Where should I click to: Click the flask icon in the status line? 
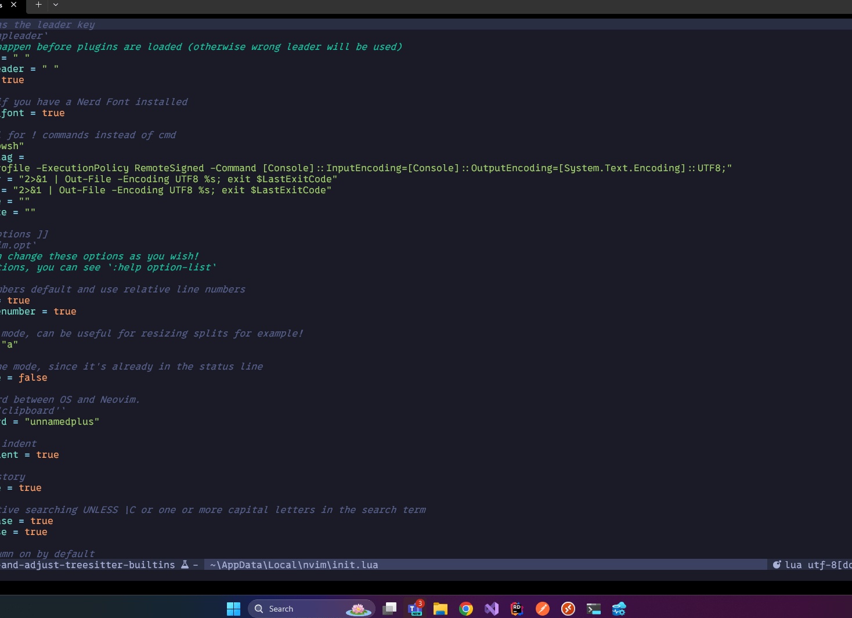185,565
